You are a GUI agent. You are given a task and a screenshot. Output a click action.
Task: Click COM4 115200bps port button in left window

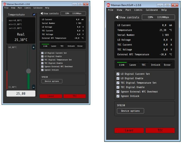coord(73,14)
